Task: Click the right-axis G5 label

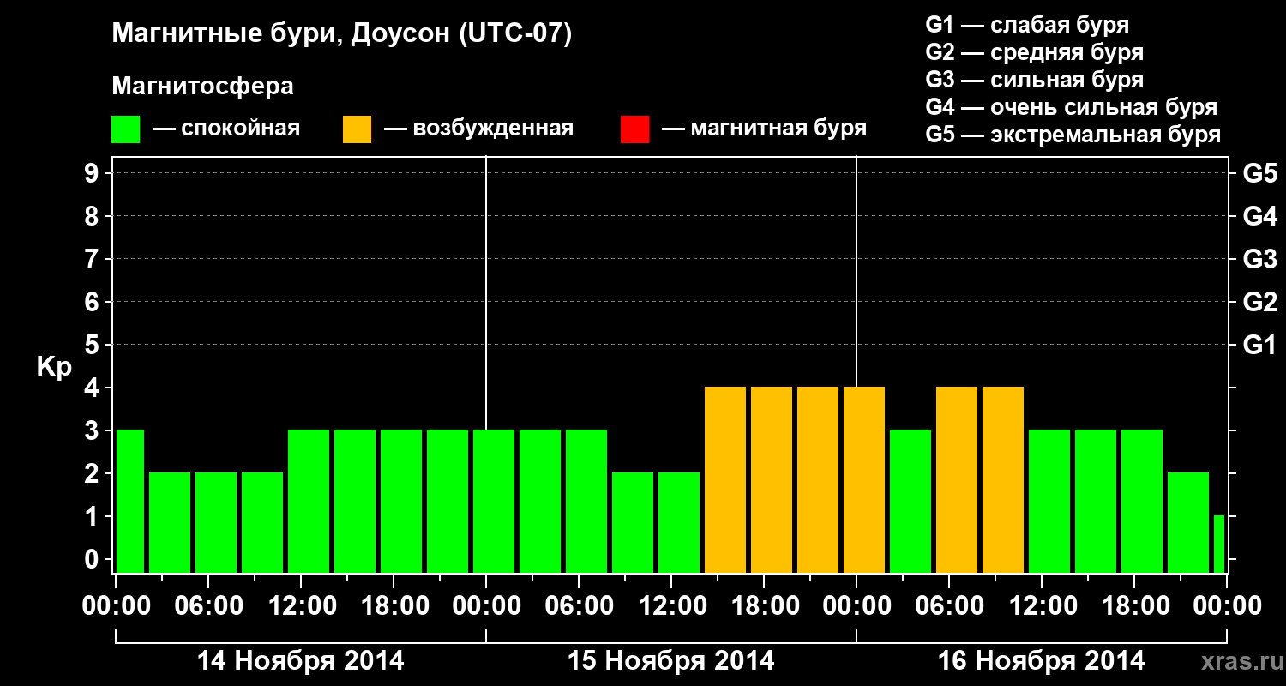Action: click(x=1259, y=174)
